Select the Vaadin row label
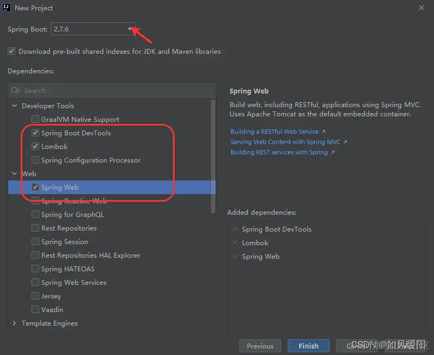The height and width of the screenshot is (355, 434). point(52,309)
